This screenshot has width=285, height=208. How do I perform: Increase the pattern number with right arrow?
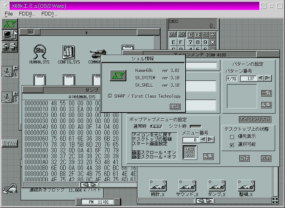(x=268, y=78)
